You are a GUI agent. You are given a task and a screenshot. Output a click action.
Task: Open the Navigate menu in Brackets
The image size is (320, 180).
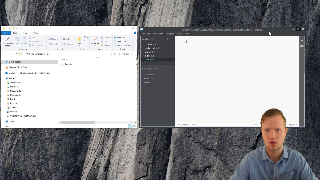point(170,34)
